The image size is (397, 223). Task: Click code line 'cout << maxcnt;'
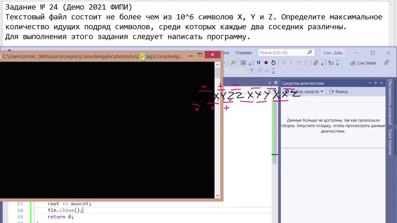69,203
